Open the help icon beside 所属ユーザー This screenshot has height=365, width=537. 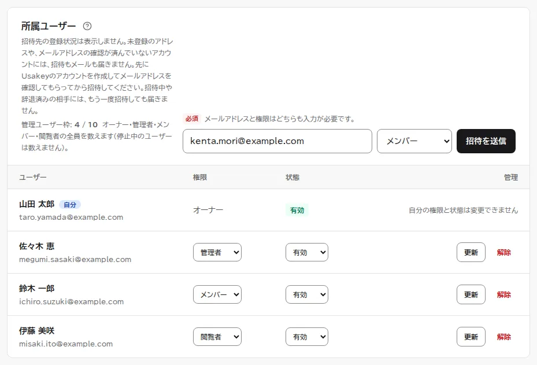click(87, 26)
